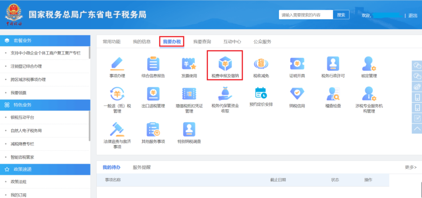422x198 pixels.
Task: Open the 稽查检查 magnifier icon
Action: 333,94
